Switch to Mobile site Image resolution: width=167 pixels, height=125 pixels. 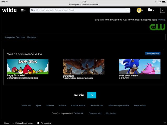click(x=111, y=113)
